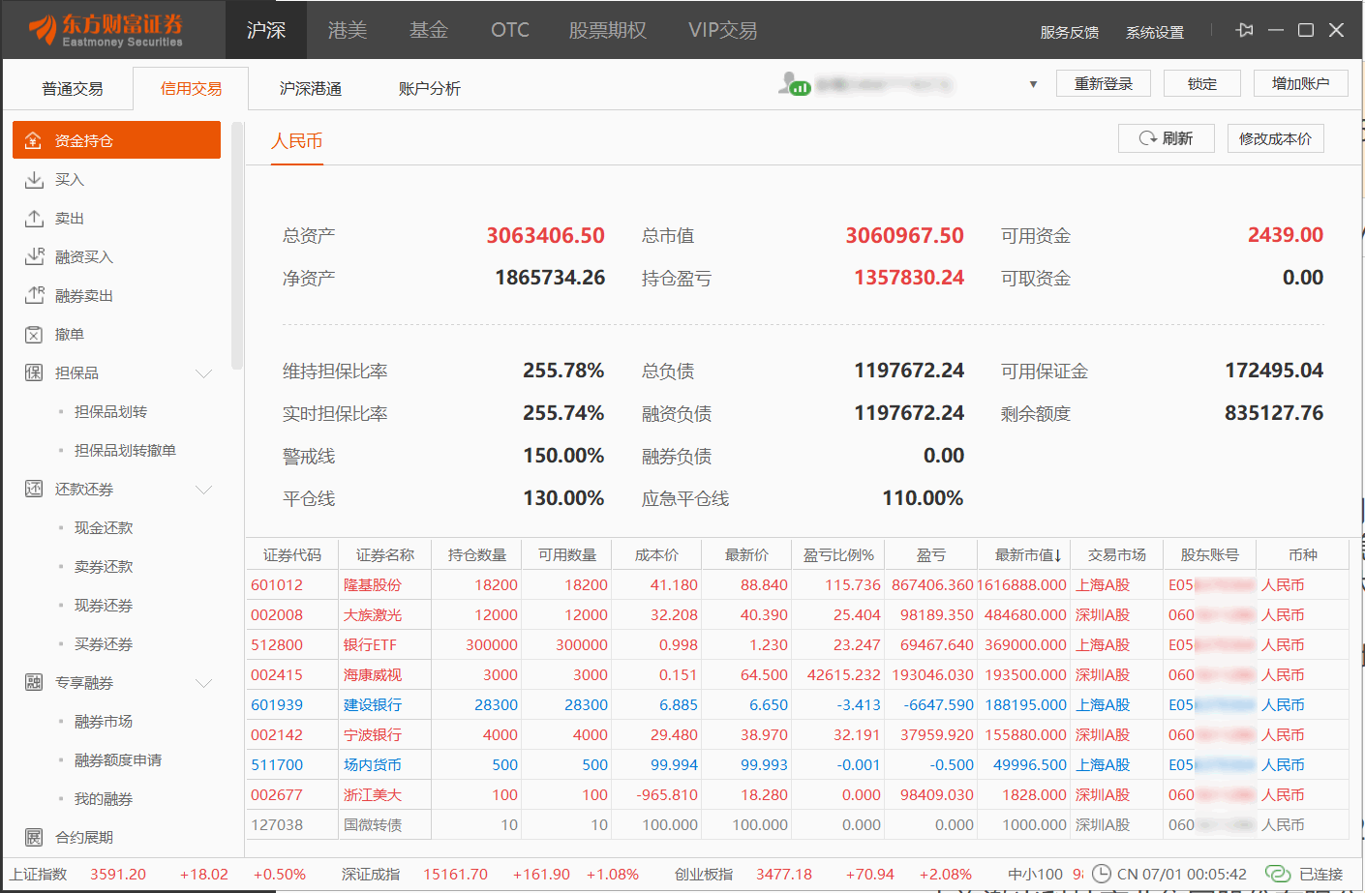
Task: Collapse the 还款还券 submenu chevron
Action: (x=204, y=490)
